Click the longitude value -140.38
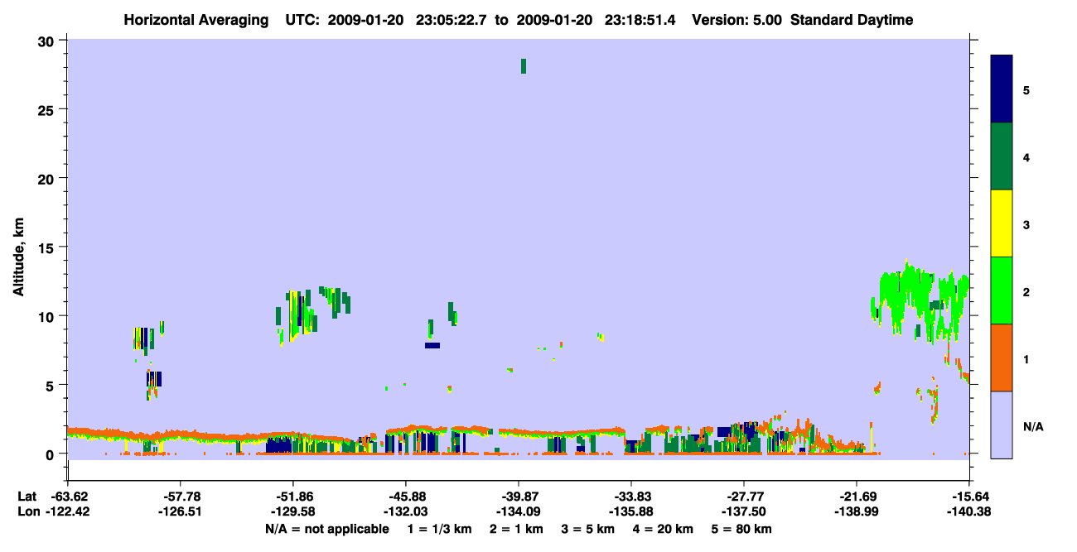Screen dimensions: 1077x552 coord(969,512)
